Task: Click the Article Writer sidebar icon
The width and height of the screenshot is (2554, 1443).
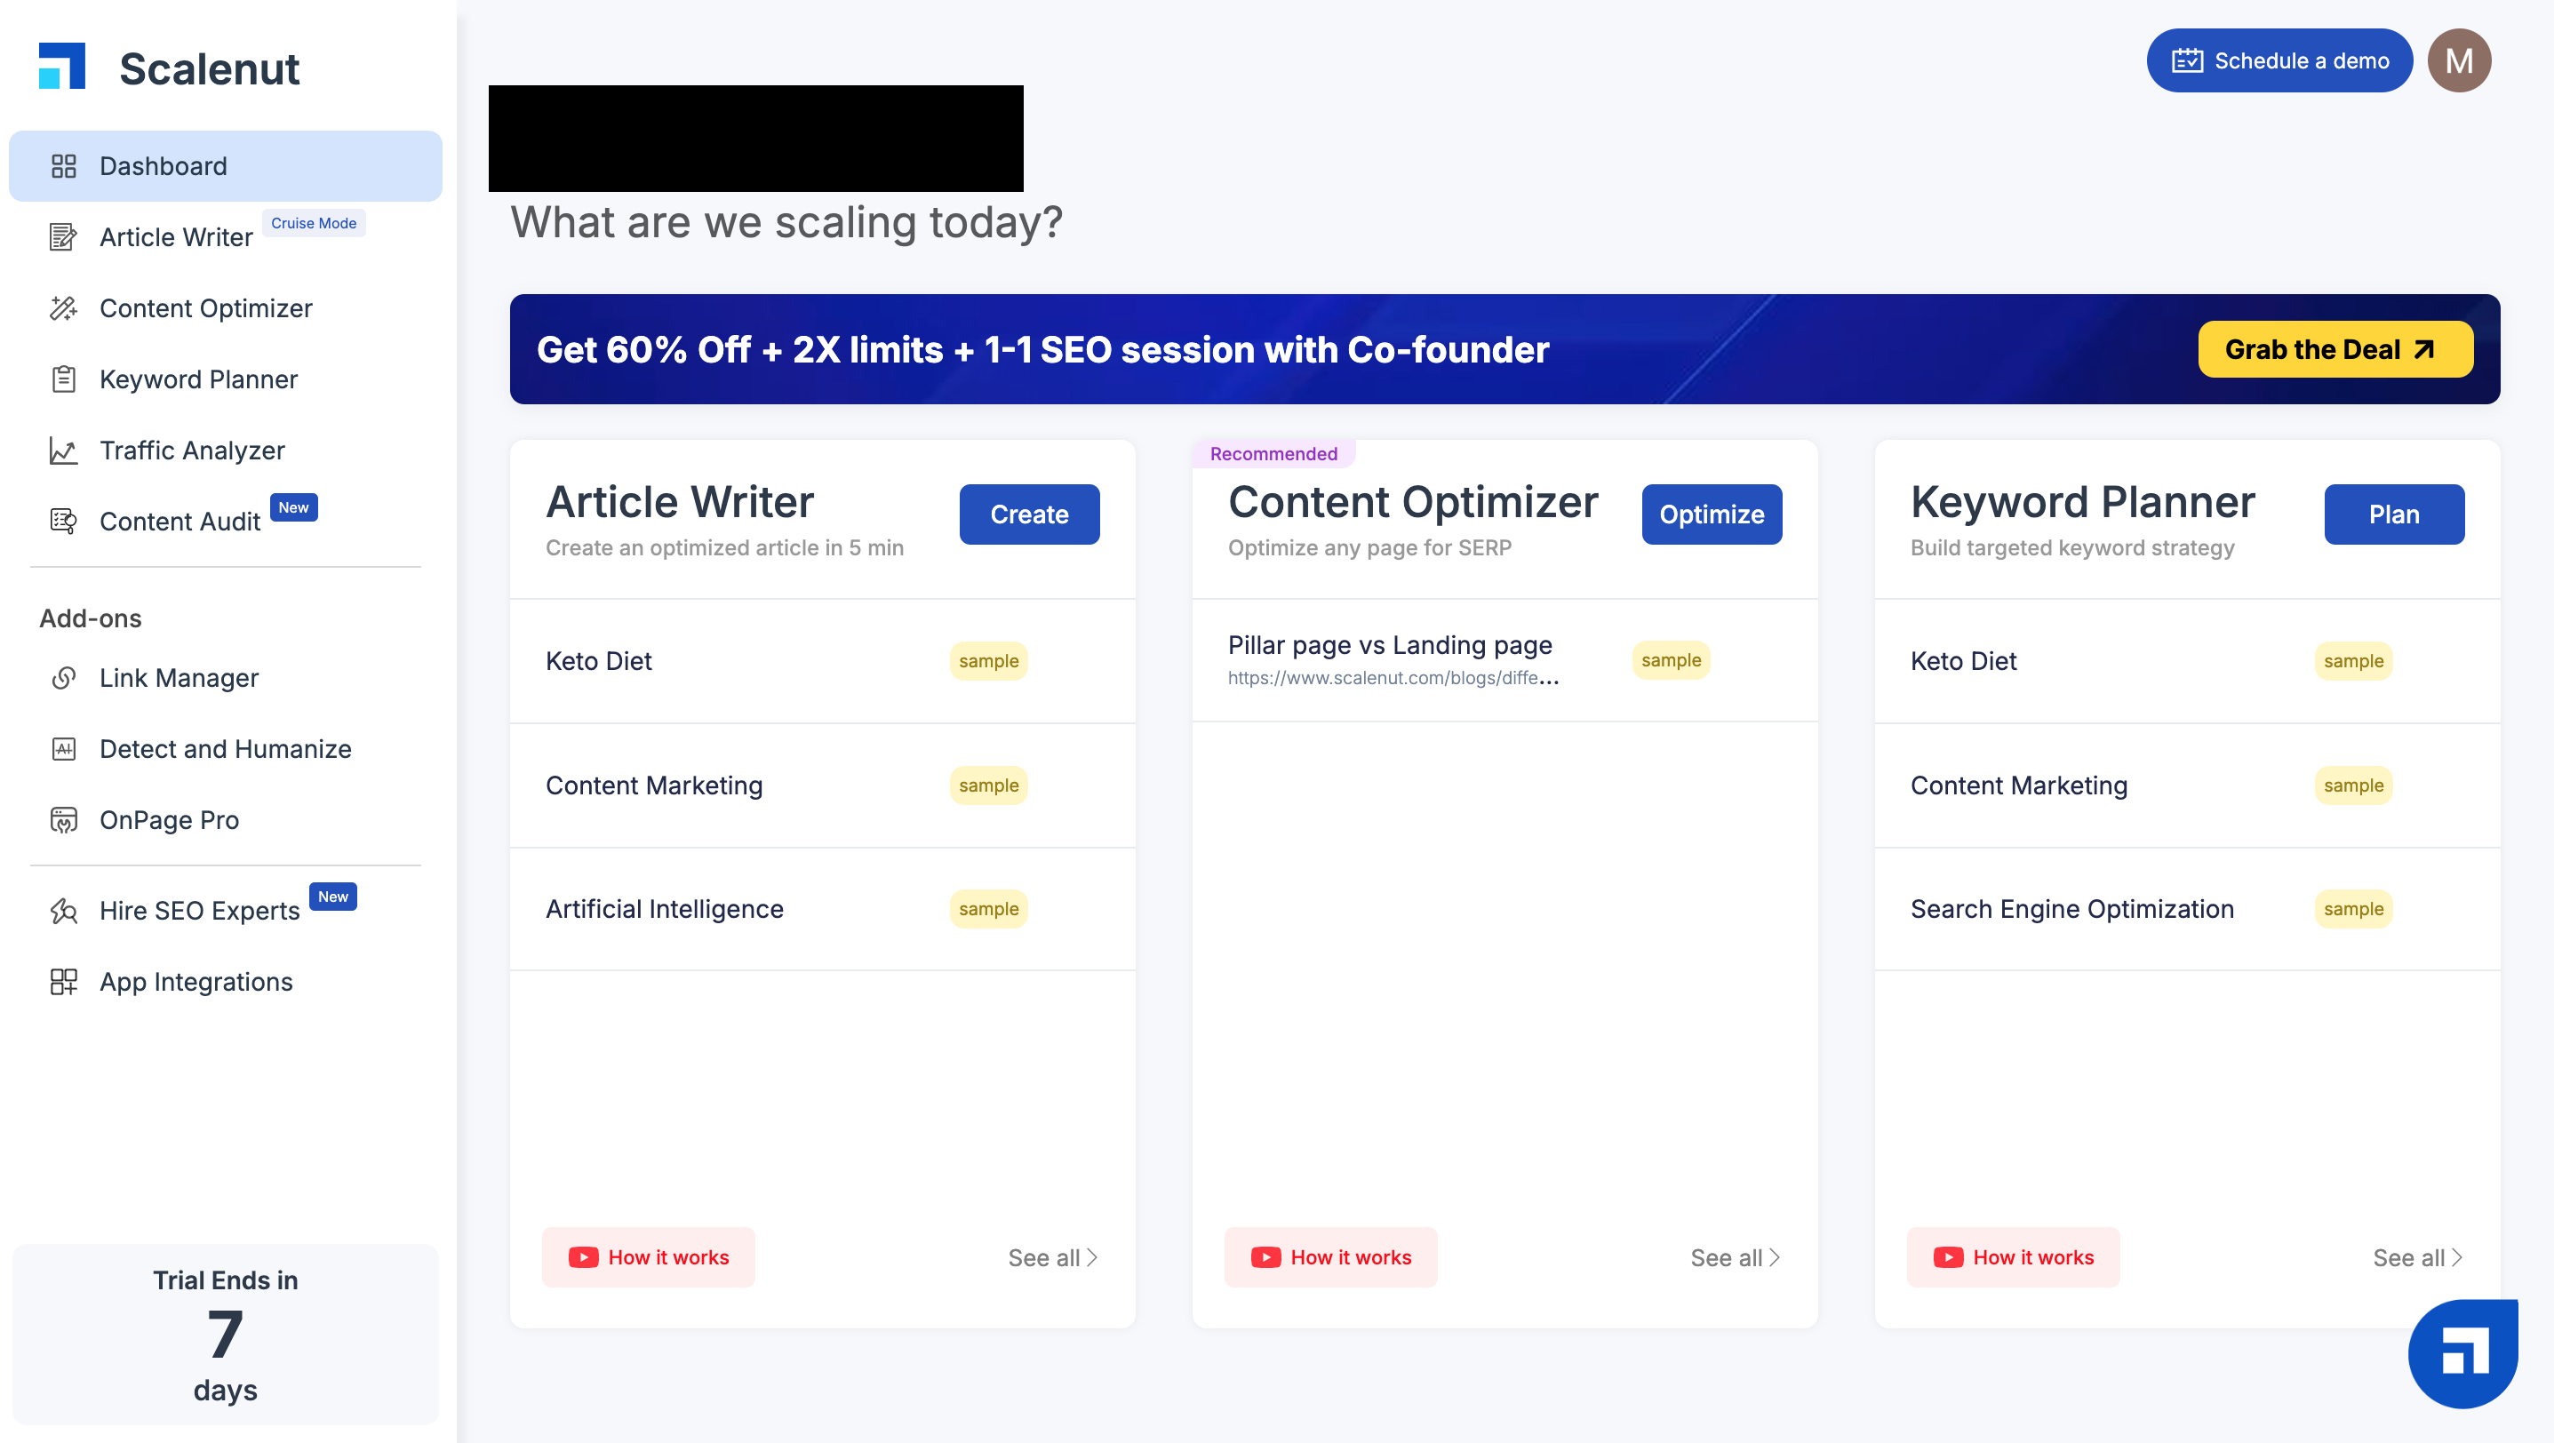Action: [x=63, y=237]
